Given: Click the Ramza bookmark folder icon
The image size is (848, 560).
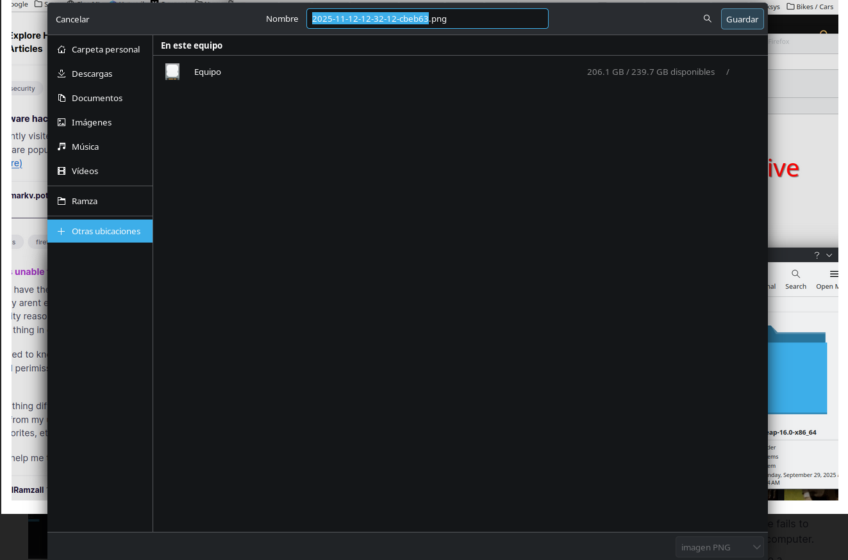Looking at the screenshot, I should coord(62,201).
